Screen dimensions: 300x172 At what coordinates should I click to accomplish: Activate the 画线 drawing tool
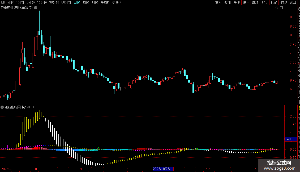pyautogui.click(x=255, y=2)
